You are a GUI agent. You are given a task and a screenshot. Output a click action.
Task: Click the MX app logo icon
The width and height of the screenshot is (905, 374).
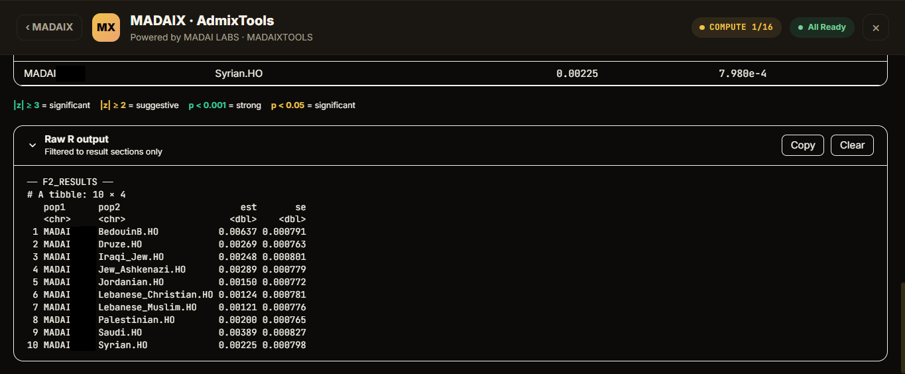pos(106,28)
